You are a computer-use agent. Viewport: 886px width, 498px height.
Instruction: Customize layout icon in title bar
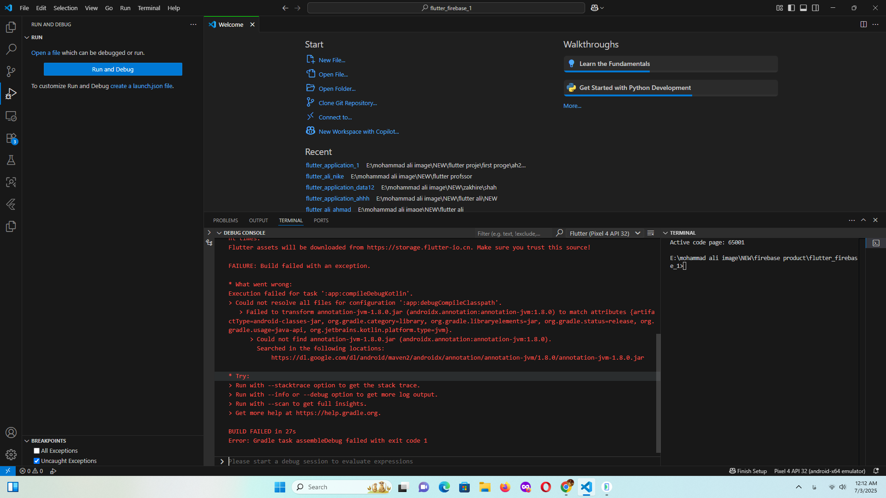(779, 8)
